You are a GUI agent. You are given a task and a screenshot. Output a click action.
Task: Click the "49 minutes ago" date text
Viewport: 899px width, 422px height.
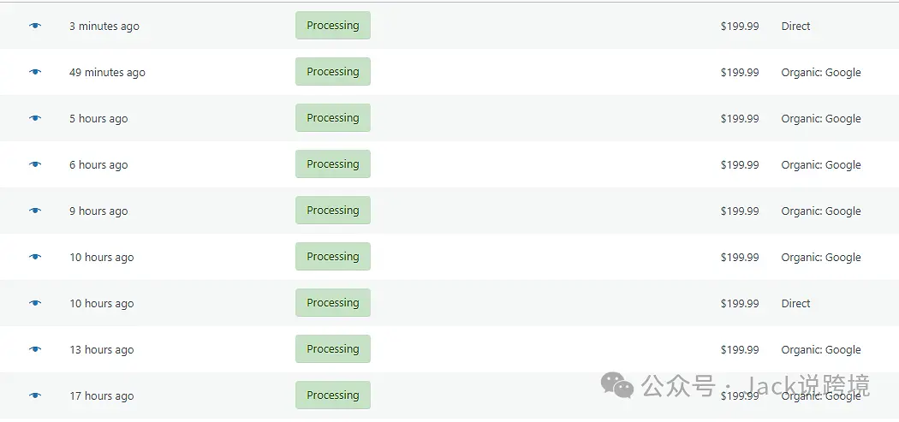pos(107,73)
